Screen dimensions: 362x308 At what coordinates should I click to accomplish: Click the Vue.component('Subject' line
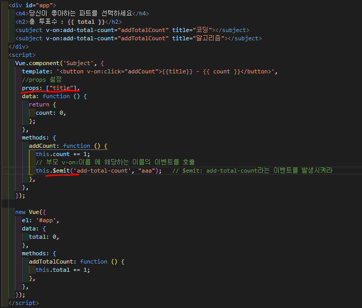tap(59, 63)
